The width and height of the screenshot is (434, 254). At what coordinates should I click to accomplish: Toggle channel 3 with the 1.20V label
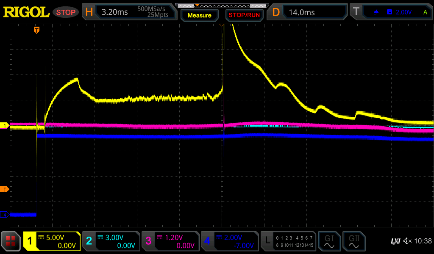pos(170,241)
